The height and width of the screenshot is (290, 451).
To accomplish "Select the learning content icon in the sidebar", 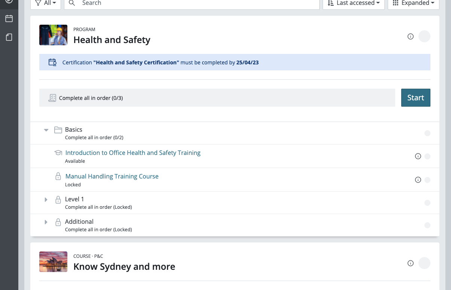I will point(9,37).
